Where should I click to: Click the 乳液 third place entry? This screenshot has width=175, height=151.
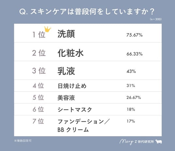(66, 71)
